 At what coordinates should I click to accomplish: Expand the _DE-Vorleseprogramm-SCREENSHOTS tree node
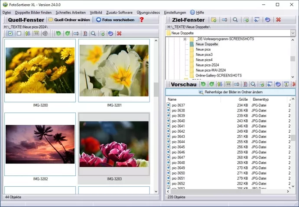pos(185,39)
